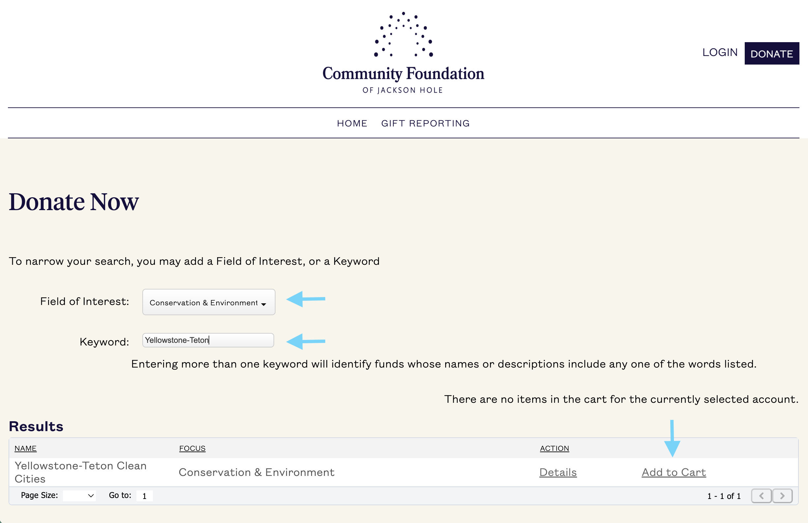
Task: Sort results by FOCUS column
Action: [192, 448]
